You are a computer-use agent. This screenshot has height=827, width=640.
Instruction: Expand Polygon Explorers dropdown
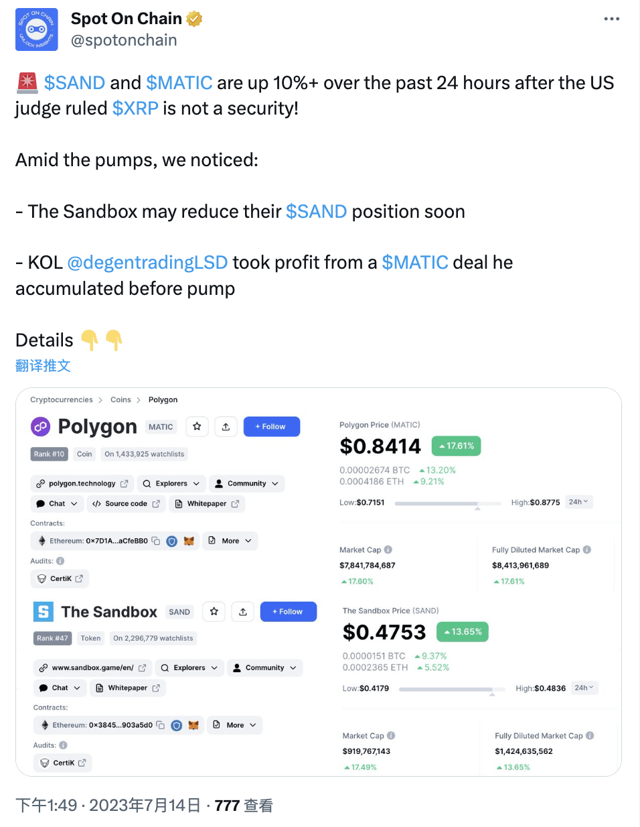tap(171, 483)
